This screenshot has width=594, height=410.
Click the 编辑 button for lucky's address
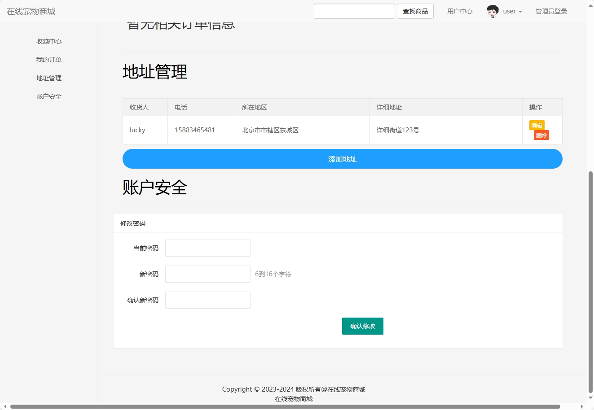coord(537,126)
